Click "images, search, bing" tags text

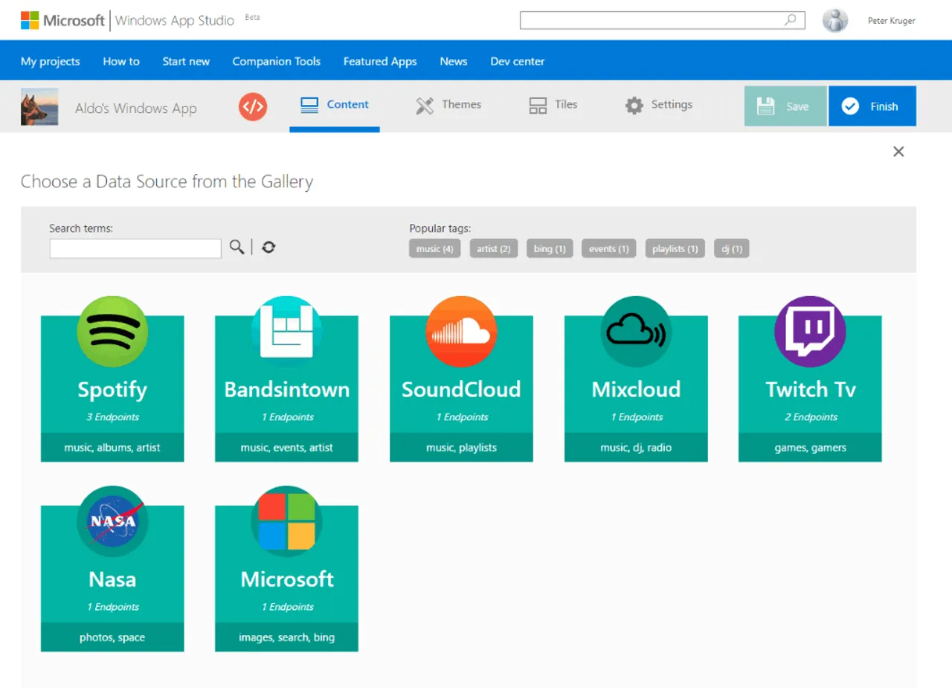coord(286,637)
